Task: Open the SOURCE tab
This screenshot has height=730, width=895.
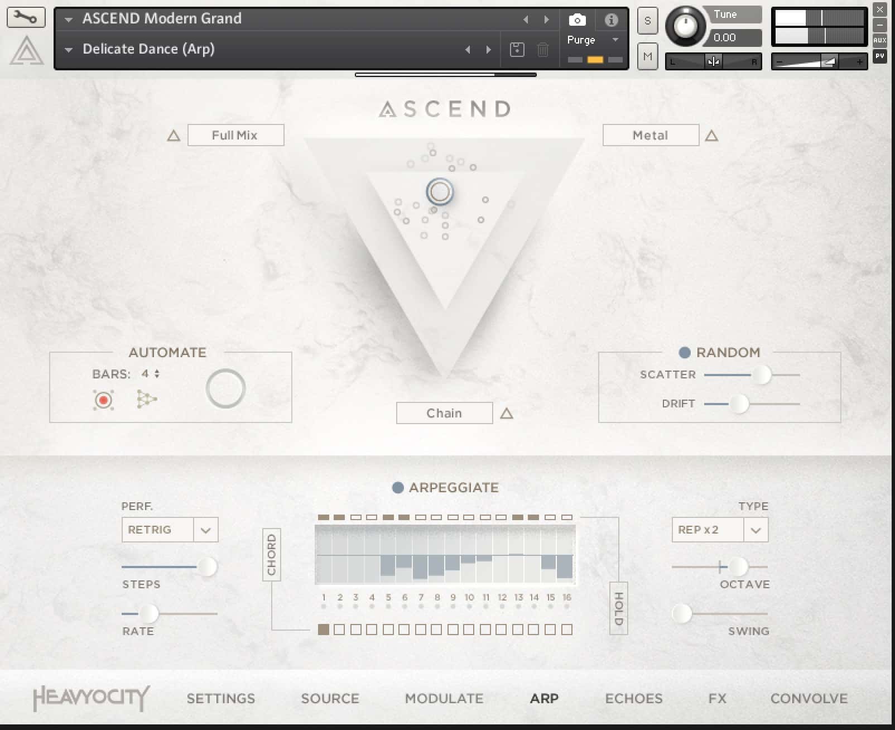Action: click(x=330, y=699)
